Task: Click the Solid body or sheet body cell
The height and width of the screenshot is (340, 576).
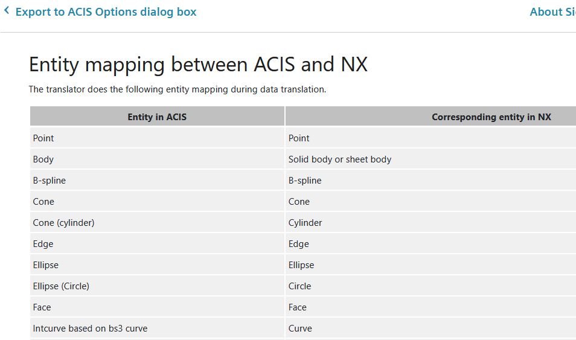Action: click(x=430, y=159)
